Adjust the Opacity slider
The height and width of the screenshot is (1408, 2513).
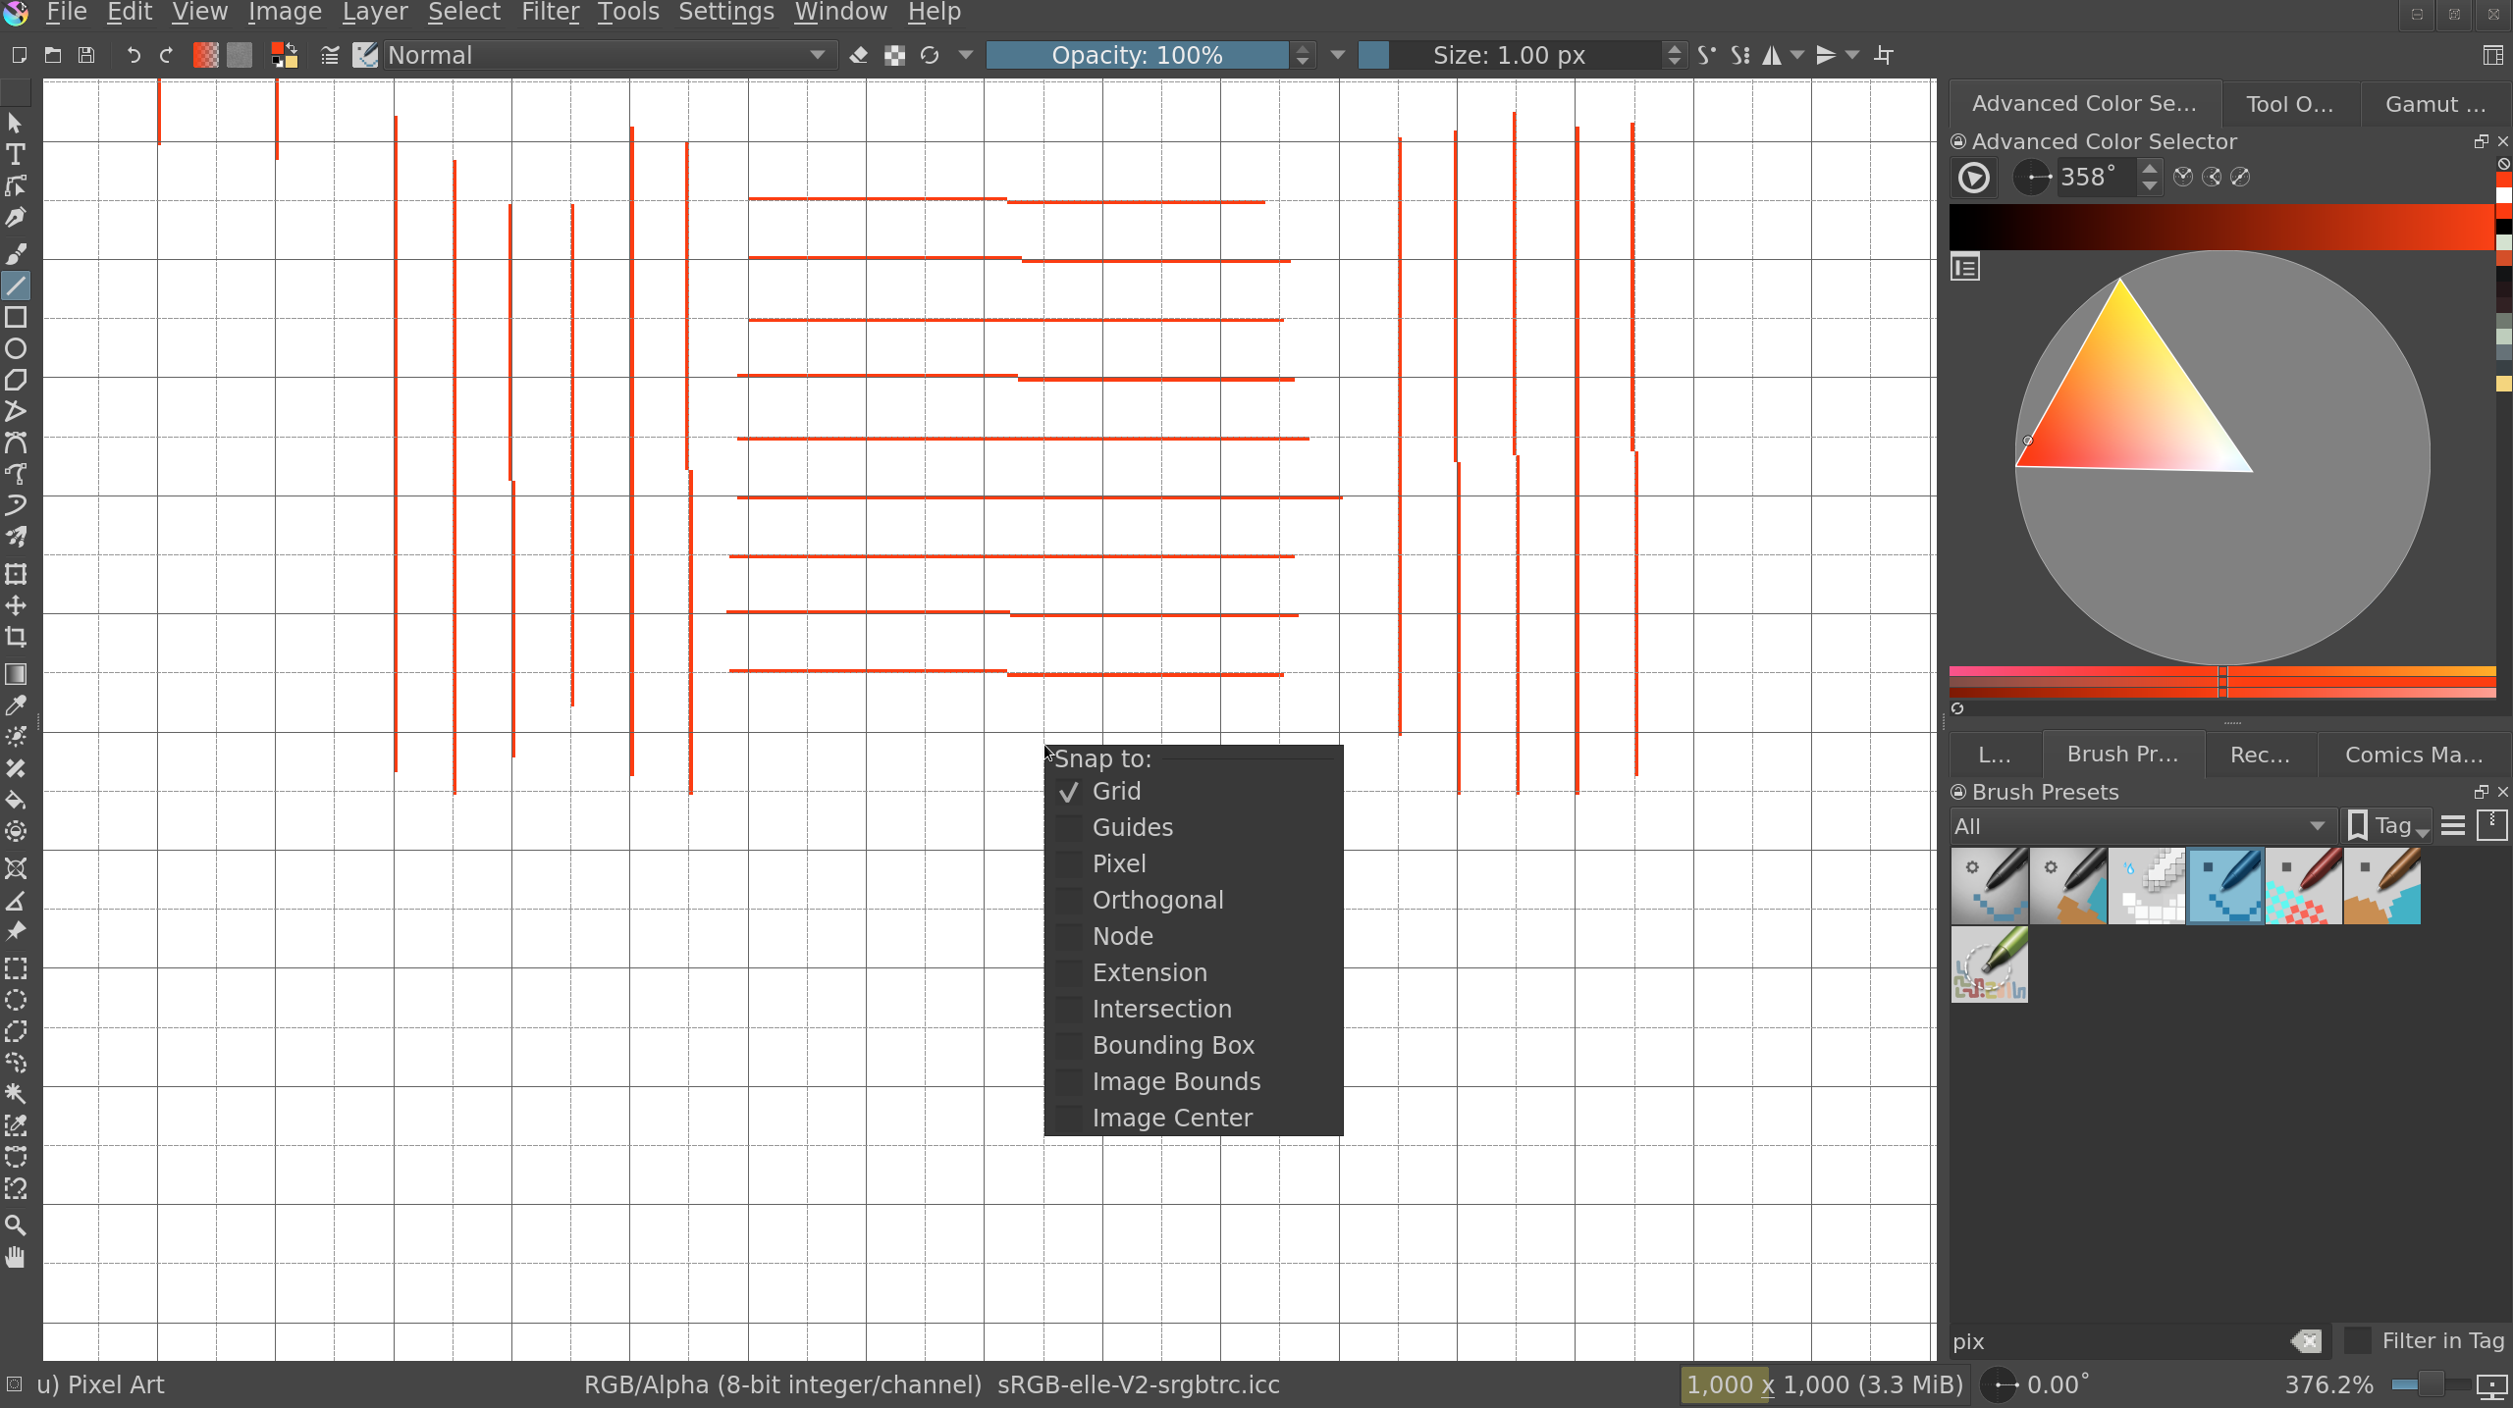(x=1137, y=55)
